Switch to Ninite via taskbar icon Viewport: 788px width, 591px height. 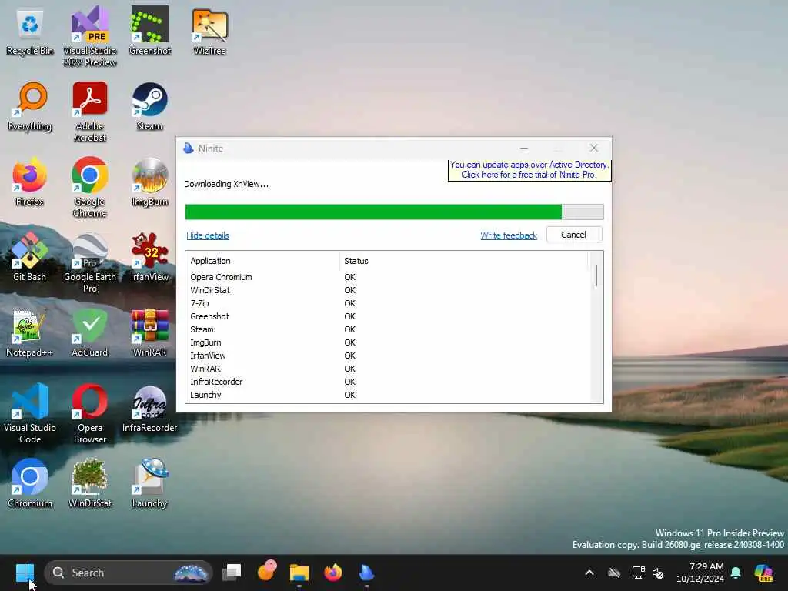(366, 573)
